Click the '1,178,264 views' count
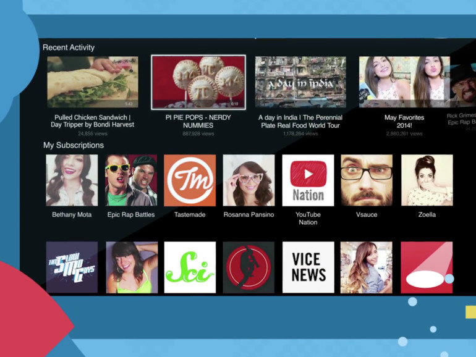Image resolution: width=476 pixels, height=357 pixels. click(x=300, y=133)
